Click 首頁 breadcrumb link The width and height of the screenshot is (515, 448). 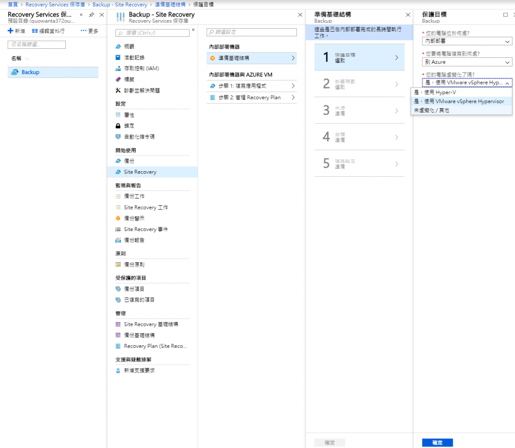[13, 4]
